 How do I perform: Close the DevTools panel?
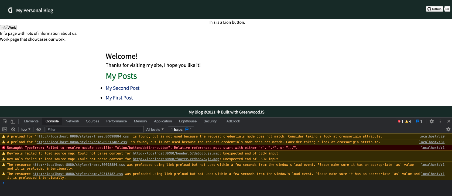coord(449,121)
